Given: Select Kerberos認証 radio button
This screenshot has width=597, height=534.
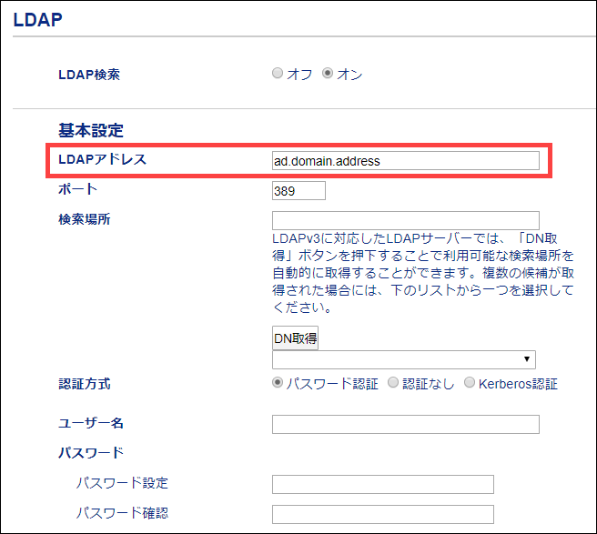Looking at the screenshot, I should [470, 383].
